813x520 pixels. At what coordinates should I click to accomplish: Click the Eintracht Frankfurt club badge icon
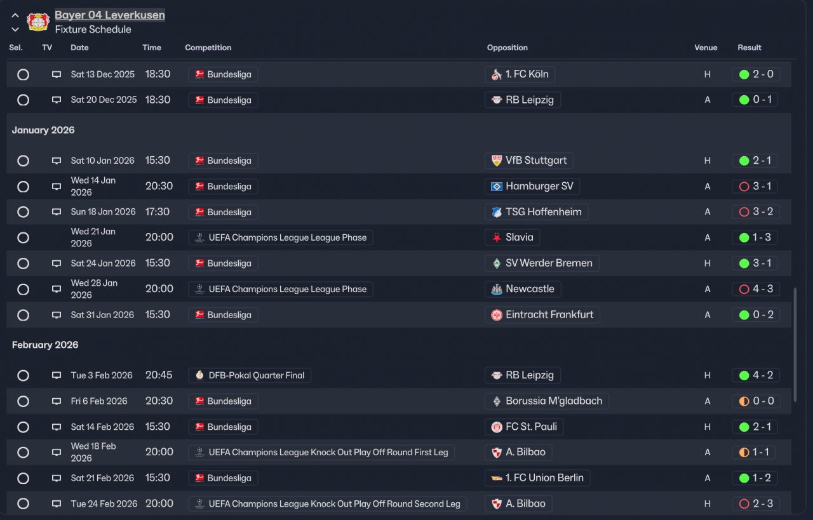pyautogui.click(x=497, y=315)
